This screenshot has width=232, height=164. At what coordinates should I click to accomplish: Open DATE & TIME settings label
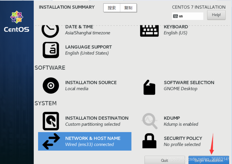click(x=79, y=27)
